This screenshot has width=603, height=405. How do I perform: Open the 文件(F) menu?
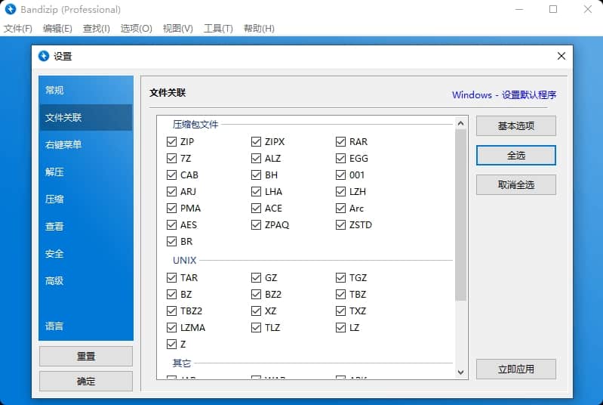pos(17,29)
